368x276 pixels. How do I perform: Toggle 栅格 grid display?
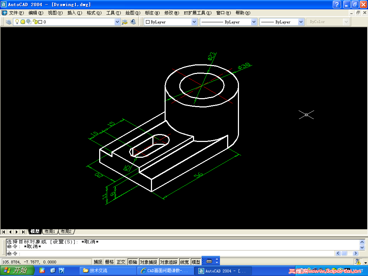point(109,262)
